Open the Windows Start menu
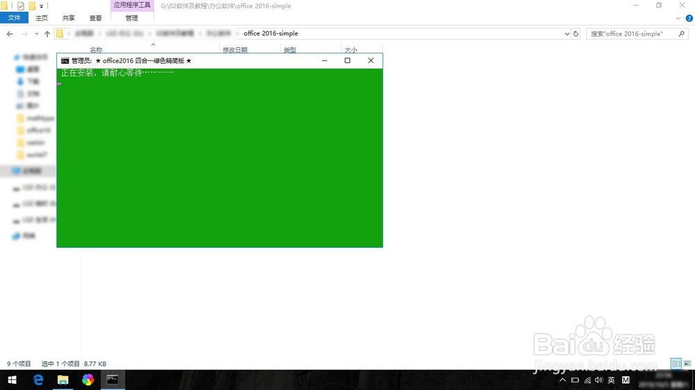 click(x=12, y=380)
